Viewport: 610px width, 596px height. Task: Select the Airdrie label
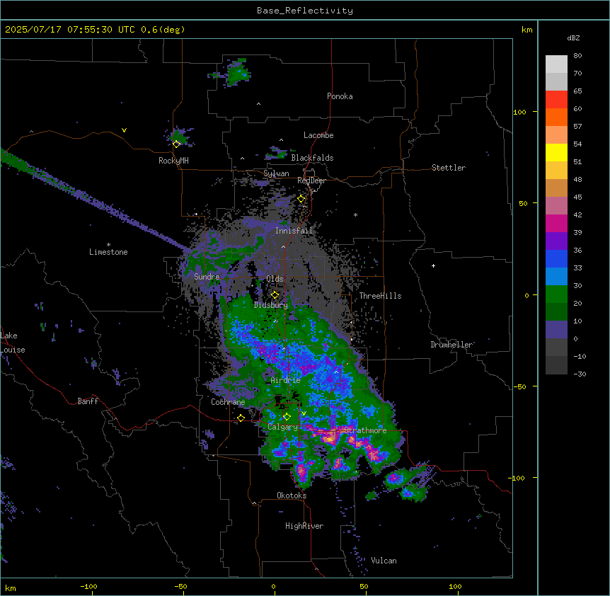(x=285, y=380)
